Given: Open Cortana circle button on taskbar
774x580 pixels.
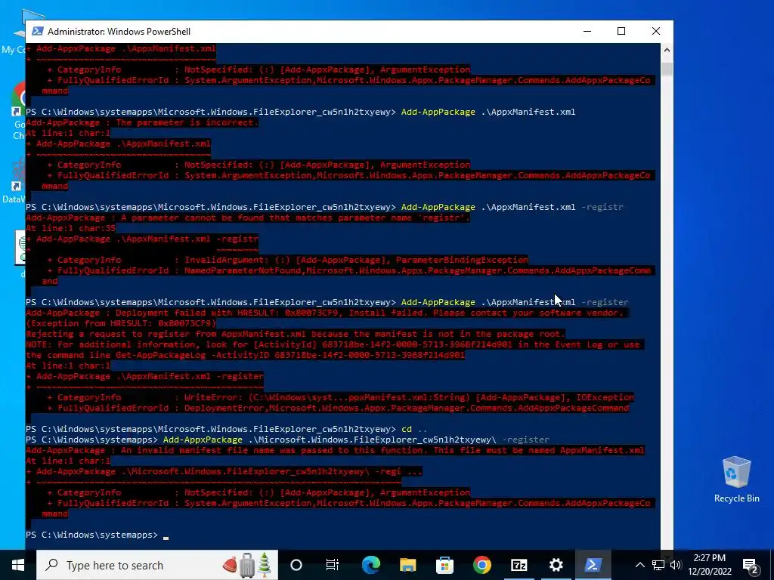Looking at the screenshot, I should click(x=296, y=565).
